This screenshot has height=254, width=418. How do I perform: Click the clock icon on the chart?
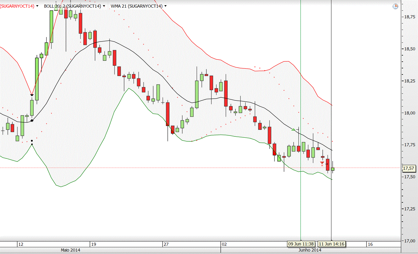click(395, 6)
